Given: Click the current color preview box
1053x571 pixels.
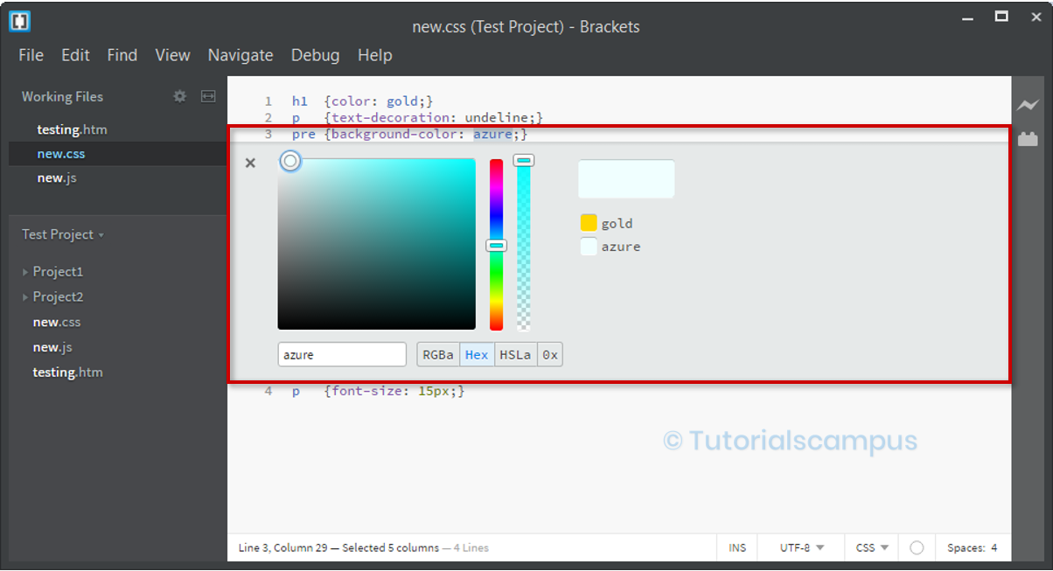Looking at the screenshot, I should [626, 178].
